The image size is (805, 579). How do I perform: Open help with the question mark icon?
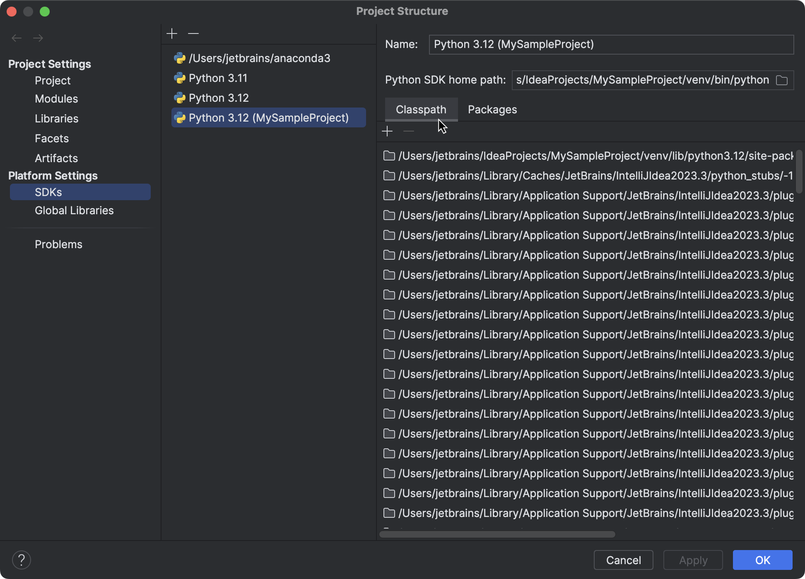pyautogui.click(x=22, y=560)
